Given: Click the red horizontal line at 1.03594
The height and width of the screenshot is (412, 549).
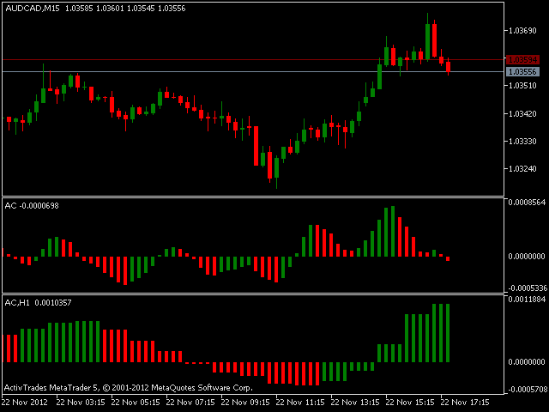Looking at the screenshot, I should tap(253, 60).
